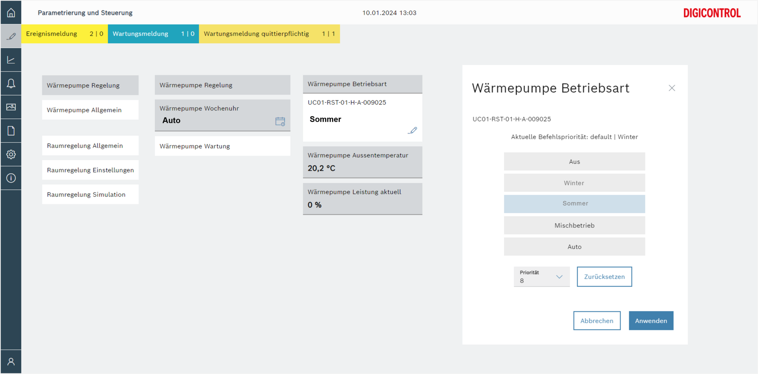Viewport: 758px width, 374px height.
Task: Open the trend chart icon in sidebar
Action: point(11,60)
